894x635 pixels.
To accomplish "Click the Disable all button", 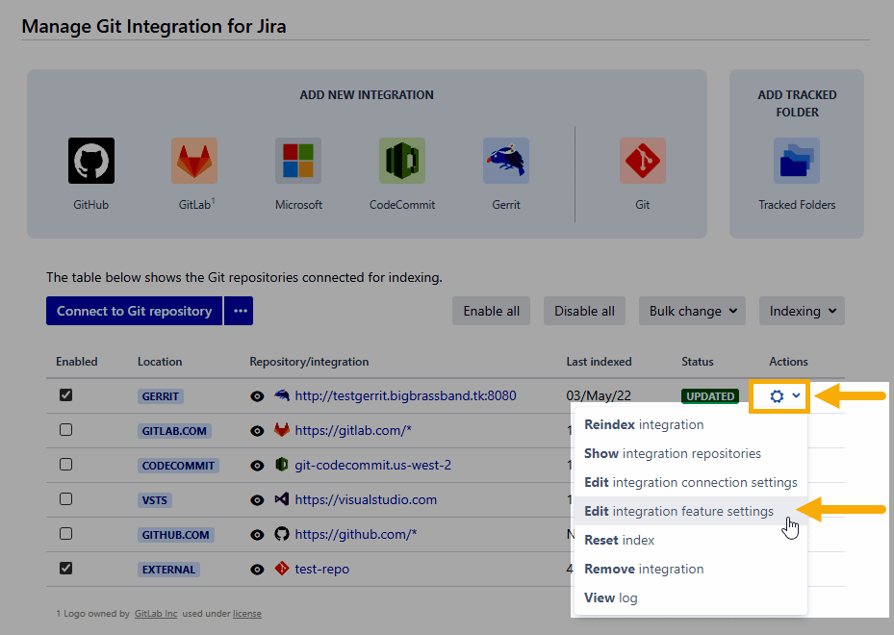I will point(584,311).
